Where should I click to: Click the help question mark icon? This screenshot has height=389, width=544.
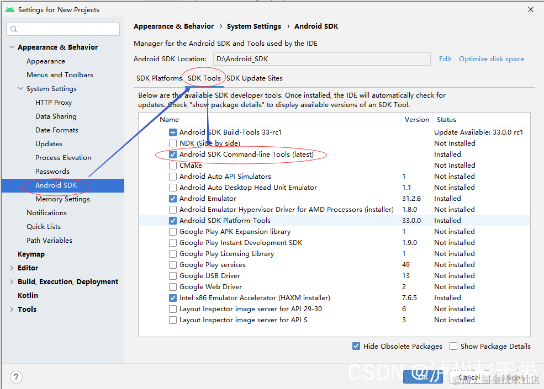[x=17, y=377]
